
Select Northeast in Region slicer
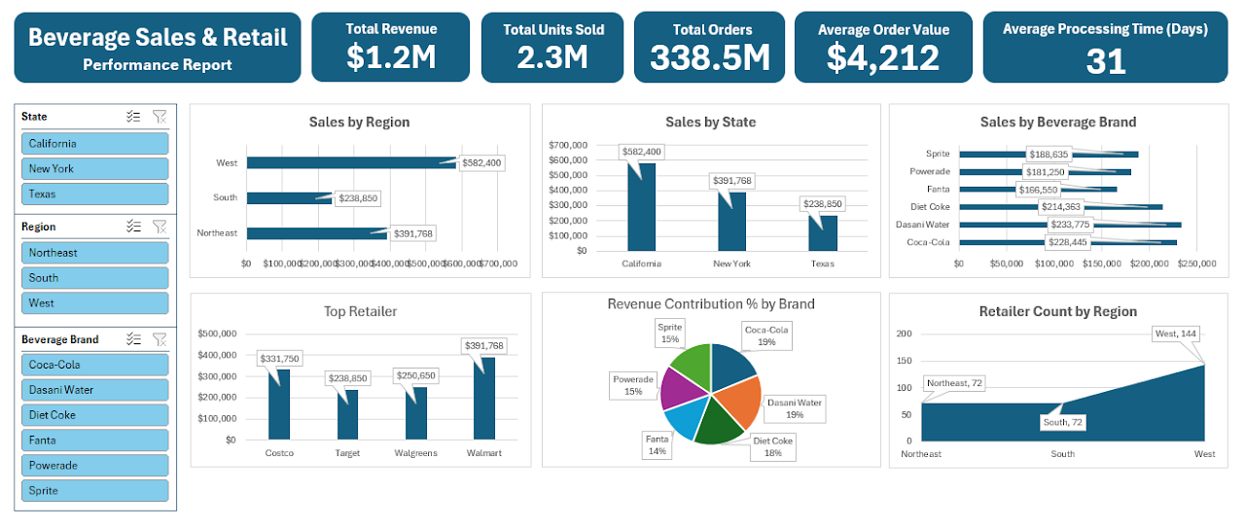tap(94, 252)
